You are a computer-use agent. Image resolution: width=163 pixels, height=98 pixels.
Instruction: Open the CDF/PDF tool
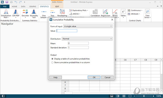click(x=16, y=14)
